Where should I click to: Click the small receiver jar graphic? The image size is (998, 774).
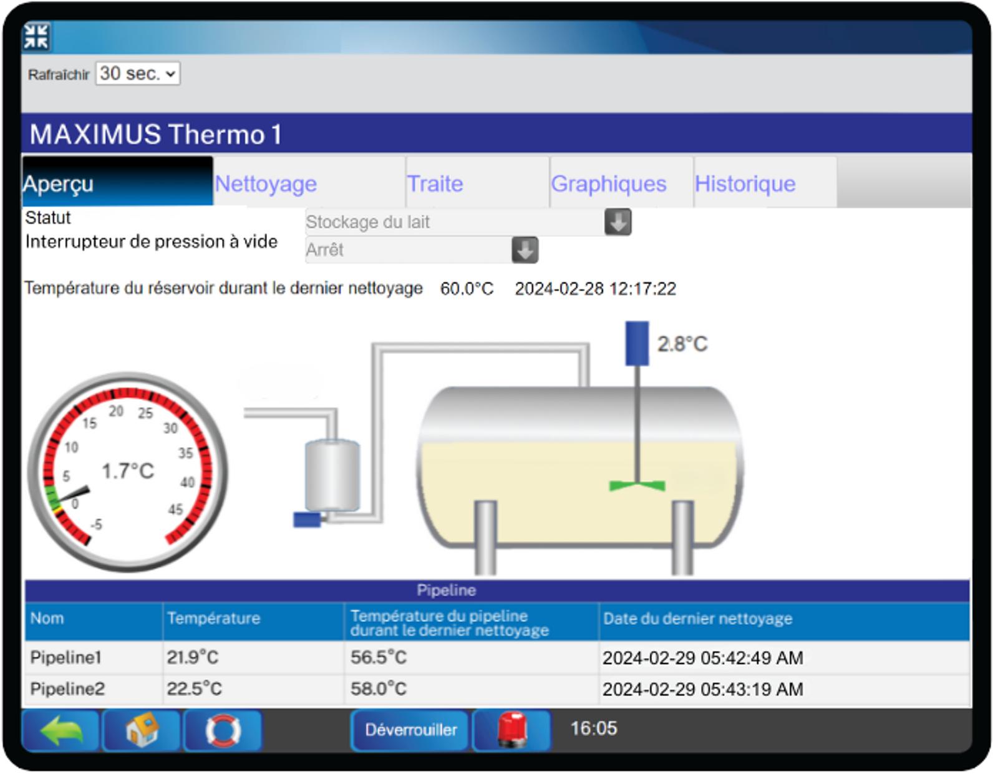click(x=332, y=475)
